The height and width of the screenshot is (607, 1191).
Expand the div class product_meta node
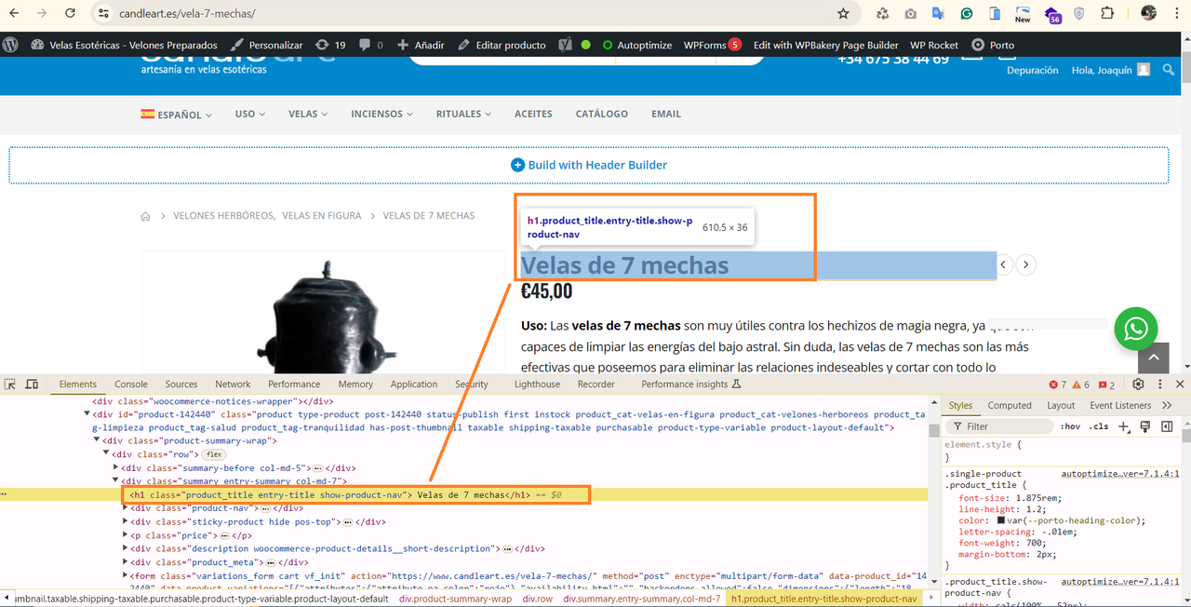pyautogui.click(x=126, y=562)
